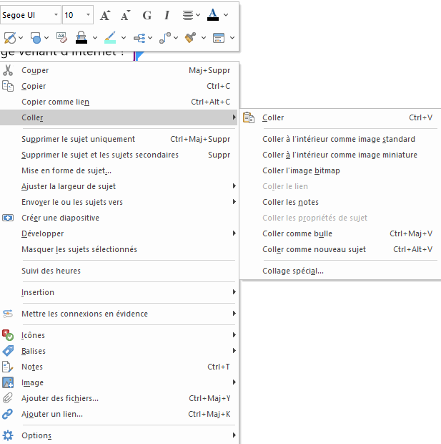Click Ajouter un lien... entry

point(52,414)
